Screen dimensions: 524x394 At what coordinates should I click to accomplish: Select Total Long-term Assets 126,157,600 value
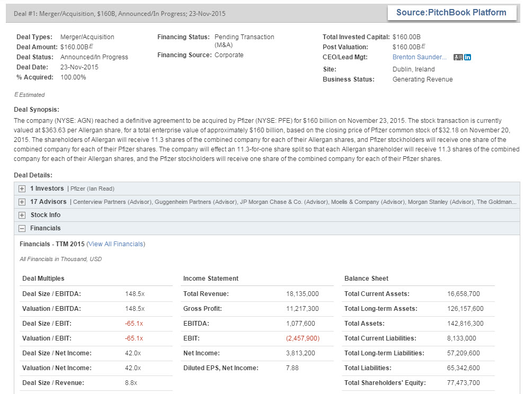point(465,309)
